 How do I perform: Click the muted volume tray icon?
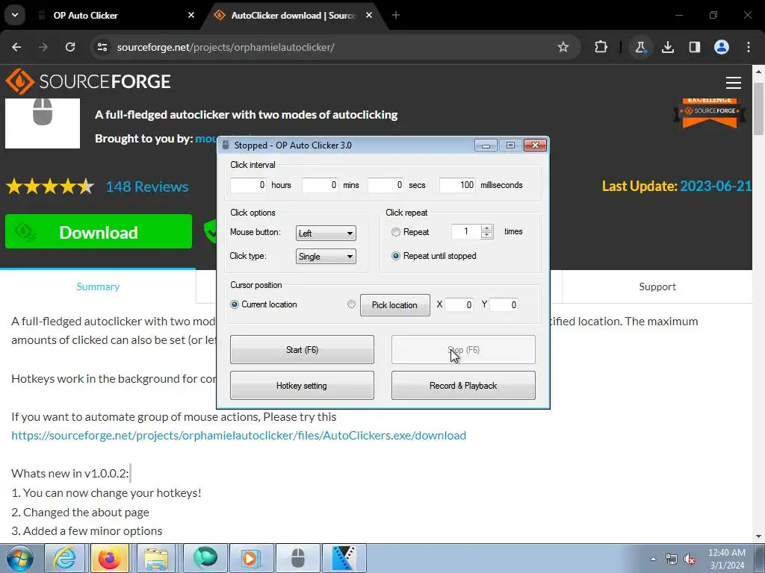690,559
